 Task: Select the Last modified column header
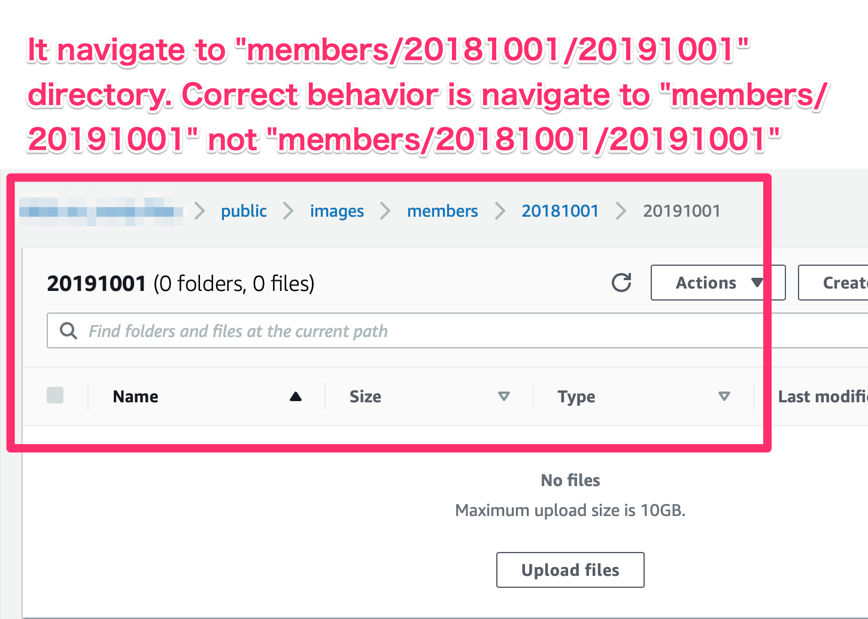coord(824,396)
